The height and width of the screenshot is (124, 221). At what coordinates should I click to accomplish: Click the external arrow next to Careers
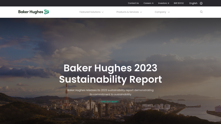click(153, 3)
